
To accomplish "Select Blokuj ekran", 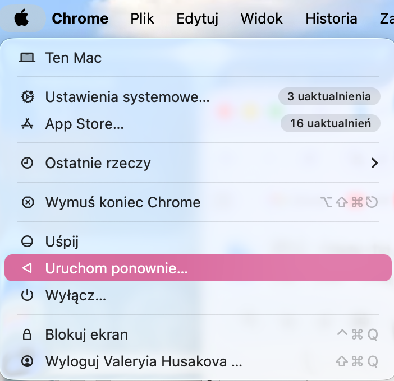I will click(198, 334).
